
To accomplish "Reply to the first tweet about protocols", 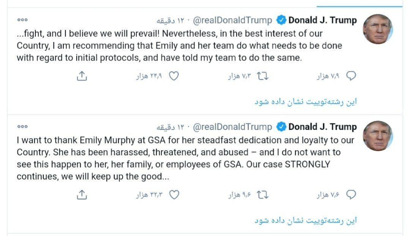I will point(351,76).
